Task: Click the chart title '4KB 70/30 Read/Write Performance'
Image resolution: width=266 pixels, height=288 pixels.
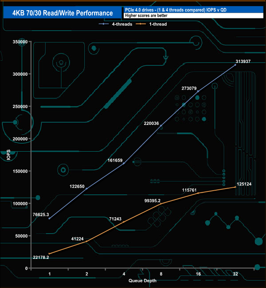Action: click(63, 13)
